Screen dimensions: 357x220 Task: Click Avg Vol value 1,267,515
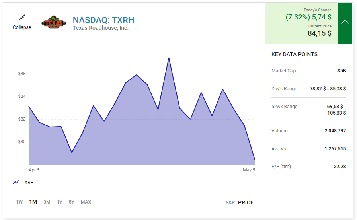(335, 149)
